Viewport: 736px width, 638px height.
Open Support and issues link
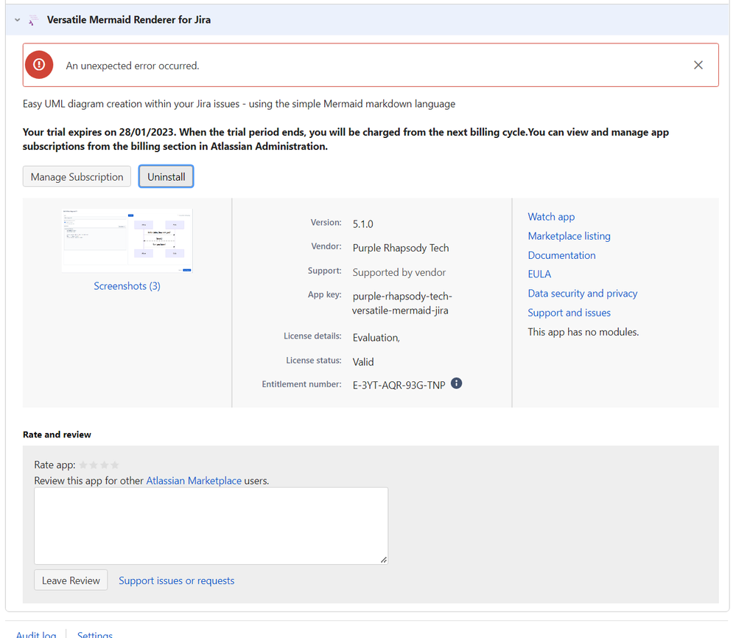[x=569, y=313]
